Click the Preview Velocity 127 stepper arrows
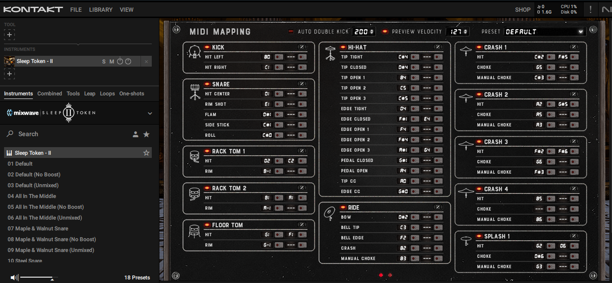612x283 pixels. (x=465, y=31)
